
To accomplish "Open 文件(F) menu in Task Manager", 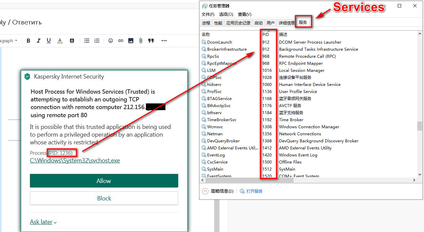I will pyautogui.click(x=208, y=14).
